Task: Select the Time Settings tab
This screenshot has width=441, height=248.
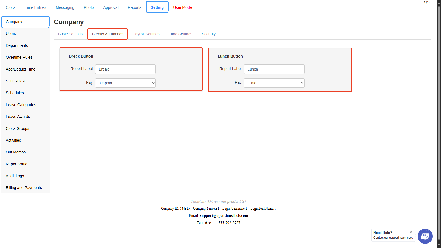Action: tap(181, 34)
